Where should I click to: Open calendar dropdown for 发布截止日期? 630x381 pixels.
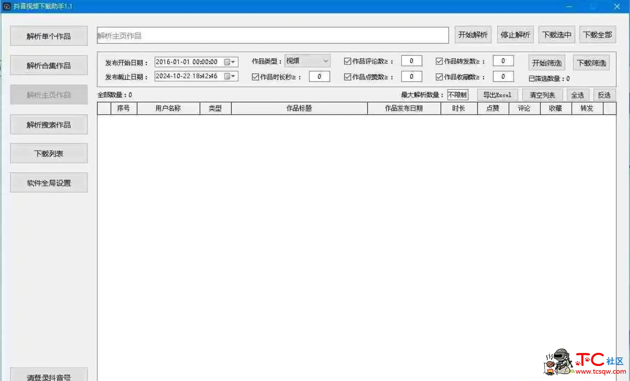(230, 76)
